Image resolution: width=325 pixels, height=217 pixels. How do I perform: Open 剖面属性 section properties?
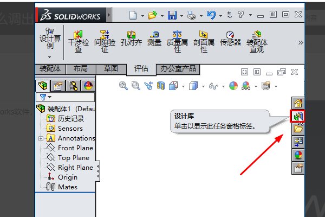point(204,41)
